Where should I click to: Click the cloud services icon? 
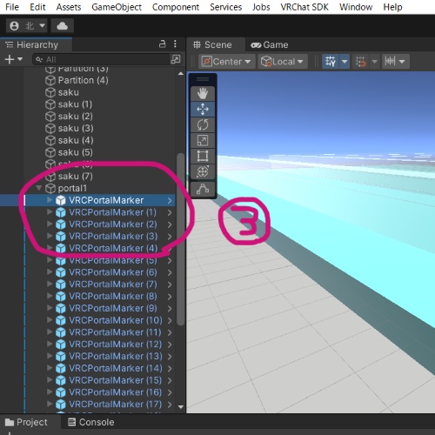click(x=63, y=26)
